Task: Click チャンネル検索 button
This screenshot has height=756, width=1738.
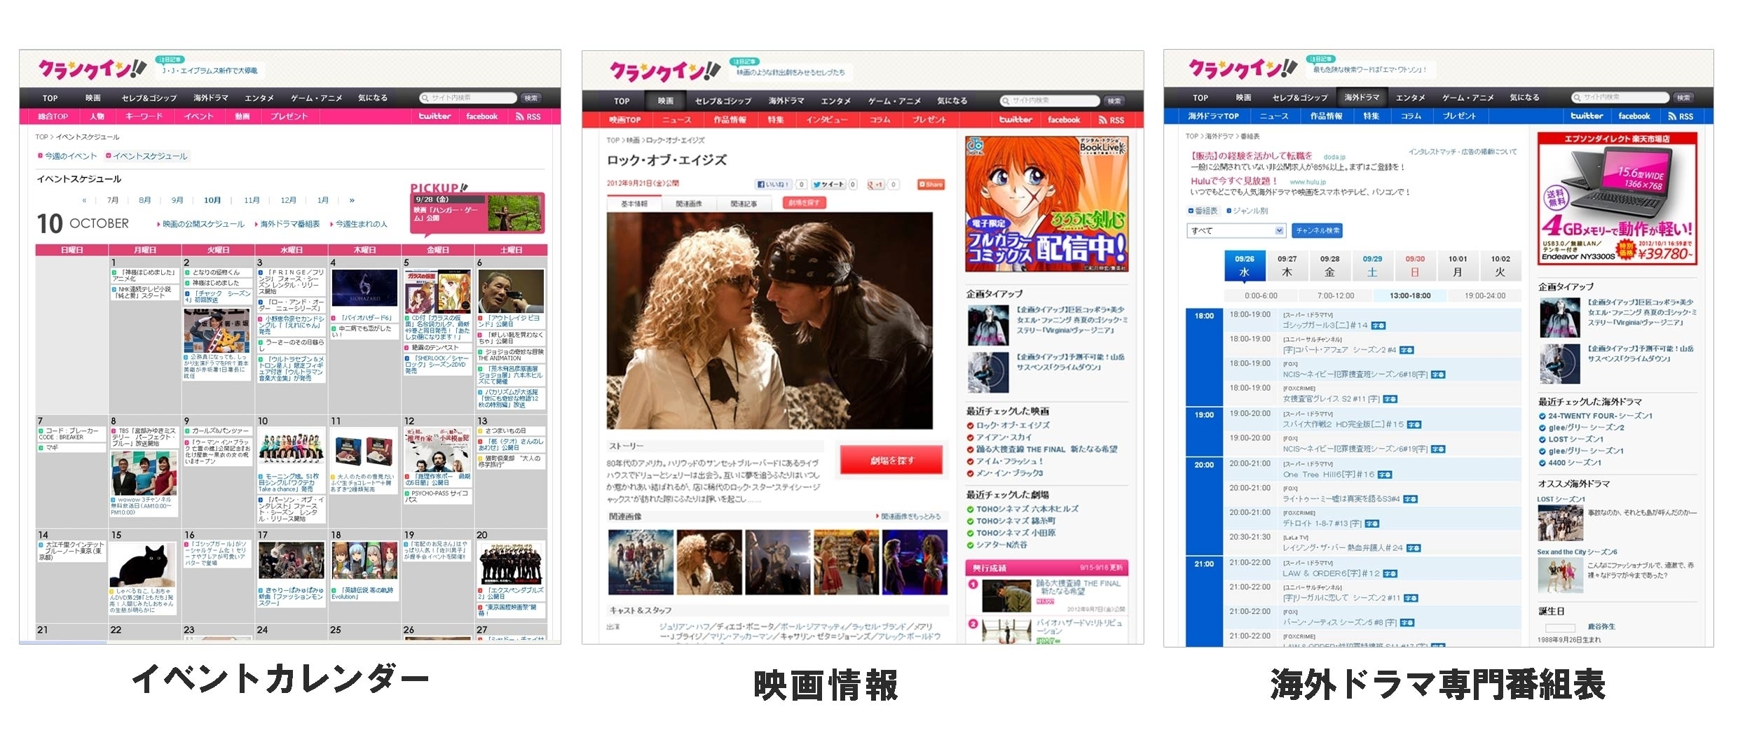Action: tap(1318, 230)
